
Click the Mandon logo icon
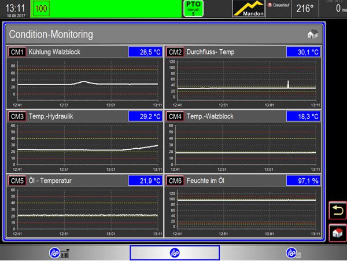click(x=248, y=8)
